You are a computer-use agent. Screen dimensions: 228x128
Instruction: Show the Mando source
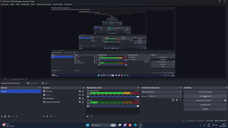tap(80, 95)
